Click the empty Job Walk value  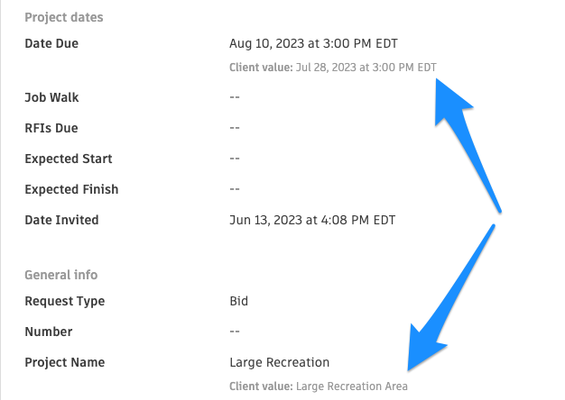pos(235,97)
